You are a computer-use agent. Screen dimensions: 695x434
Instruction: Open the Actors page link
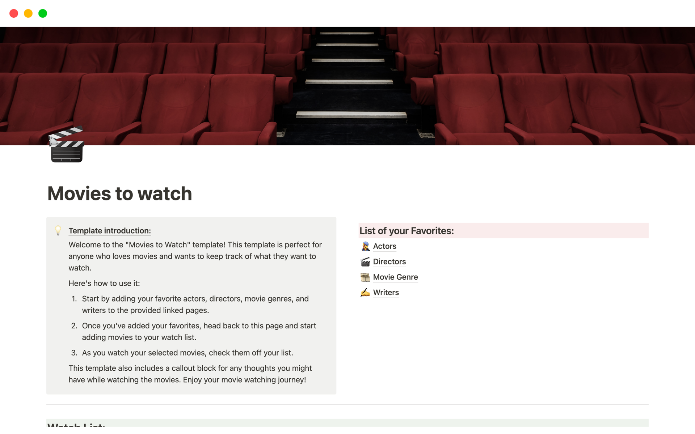[x=384, y=246]
